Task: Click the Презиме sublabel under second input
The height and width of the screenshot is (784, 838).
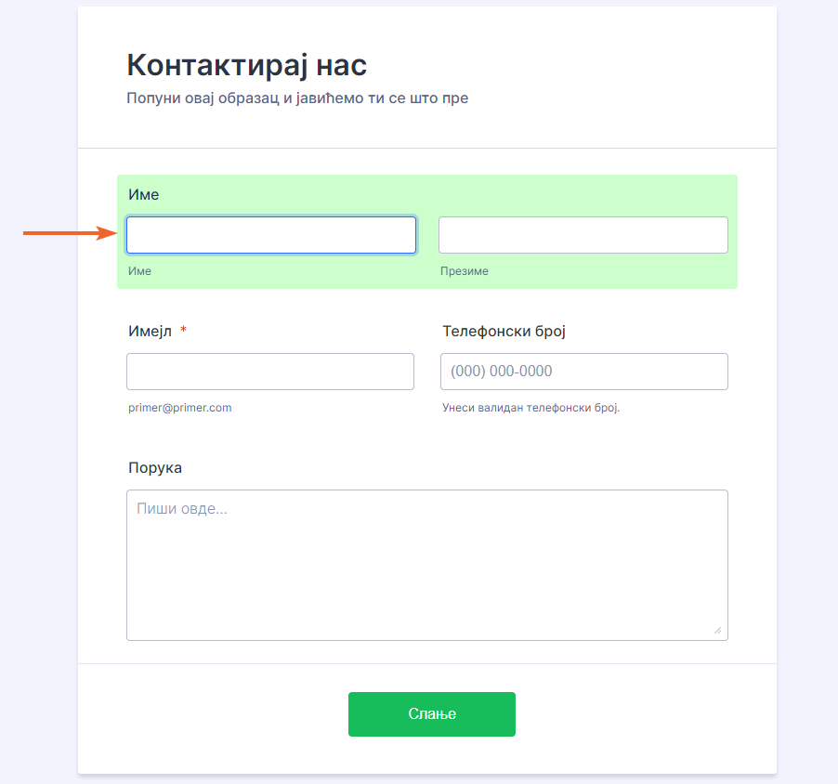Action: [464, 271]
